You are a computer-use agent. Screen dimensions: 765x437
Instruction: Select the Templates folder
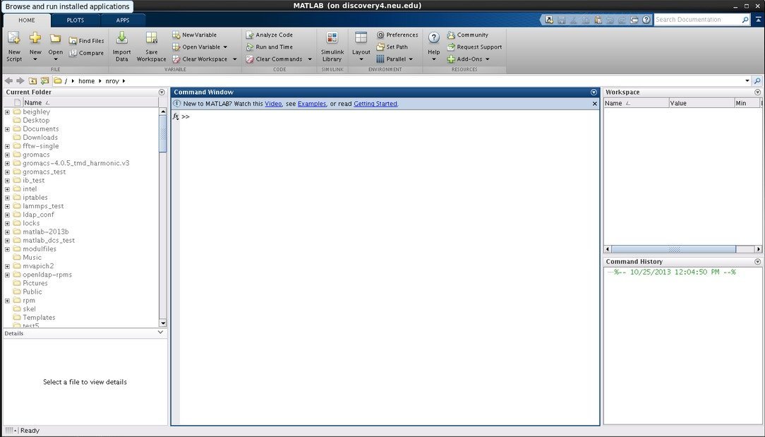39,318
